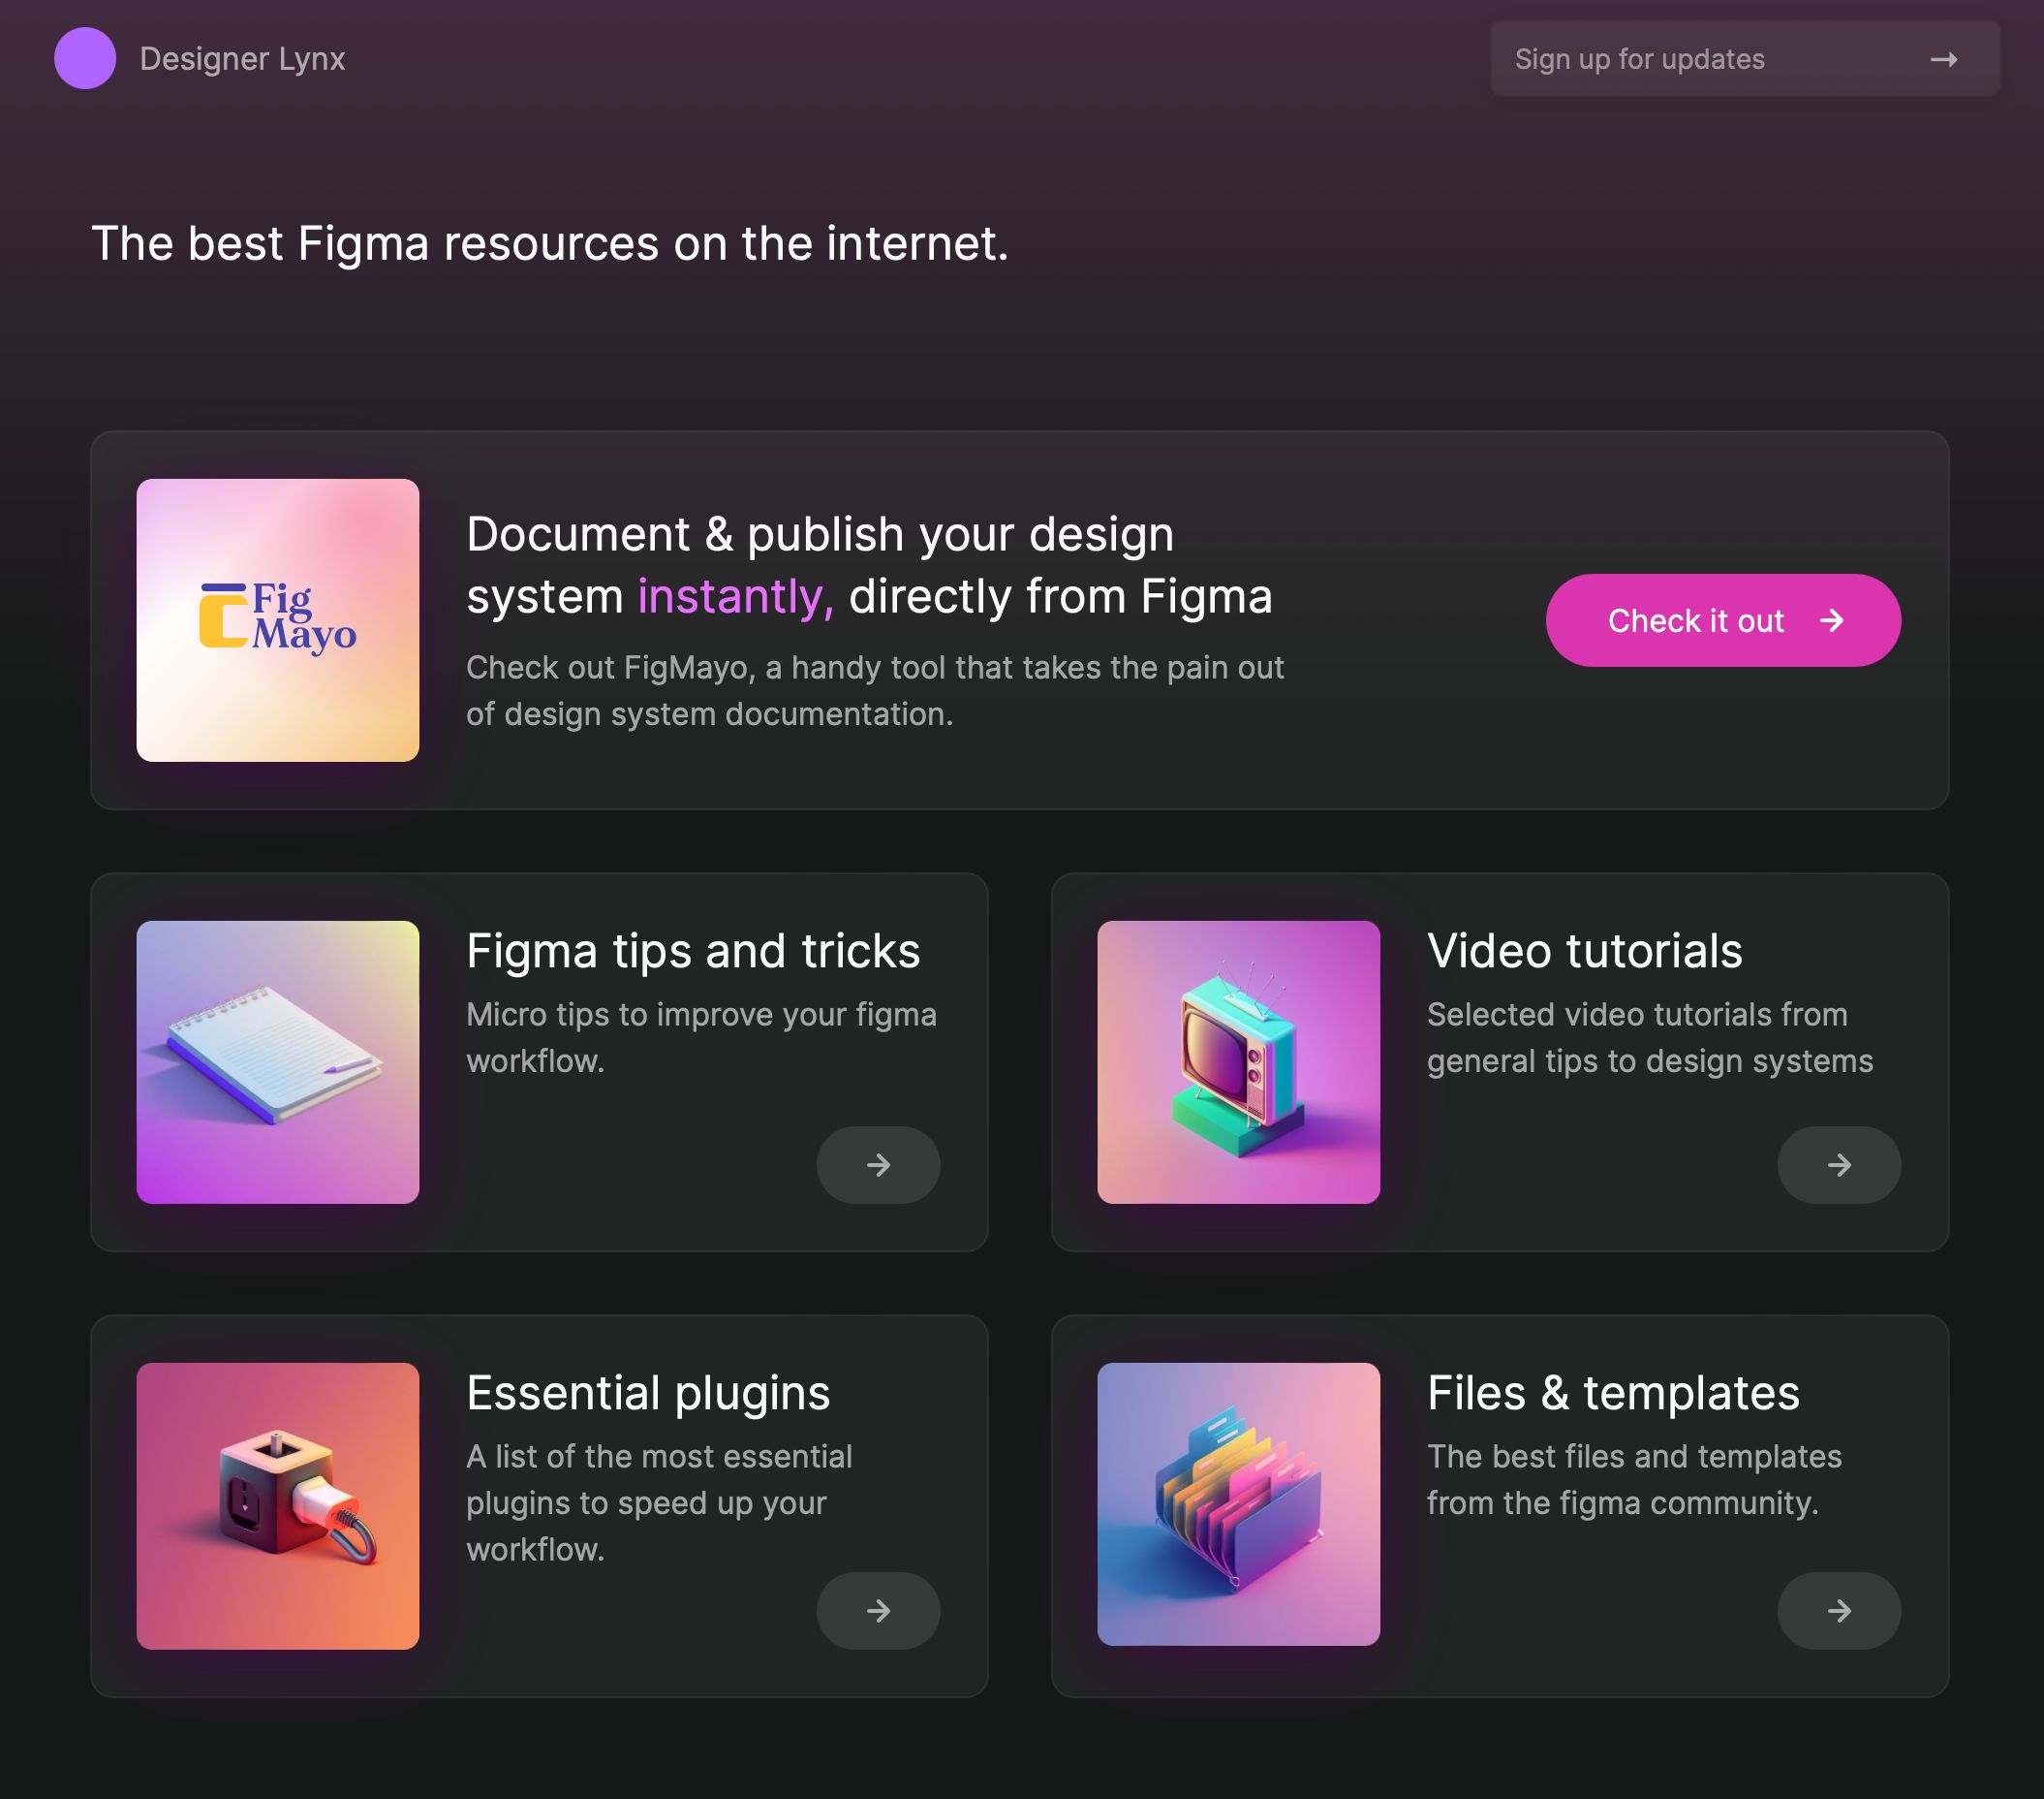The image size is (2044, 1799).
Task: Open the Files & templates arrow button
Action: tap(1839, 1611)
